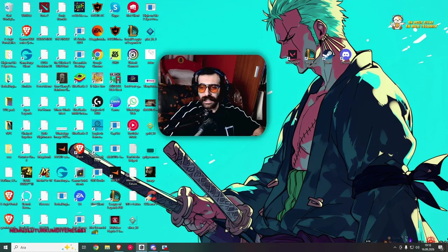Image resolution: width=448 pixels, height=252 pixels.
Task: Select the It Takes Two desktop icon
Action: (x=97, y=80)
